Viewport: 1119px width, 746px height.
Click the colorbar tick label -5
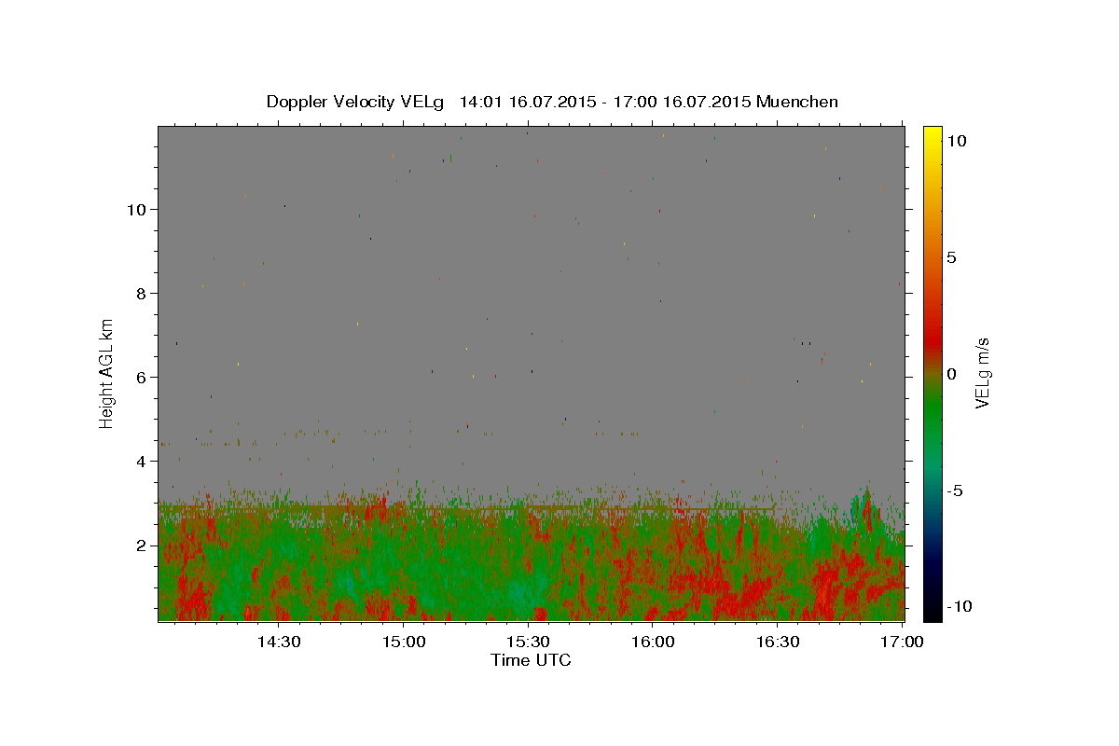(x=955, y=490)
